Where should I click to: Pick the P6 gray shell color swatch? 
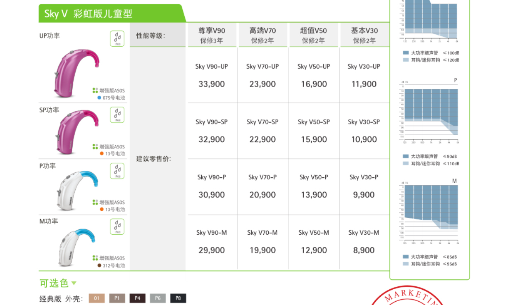(157, 298)
